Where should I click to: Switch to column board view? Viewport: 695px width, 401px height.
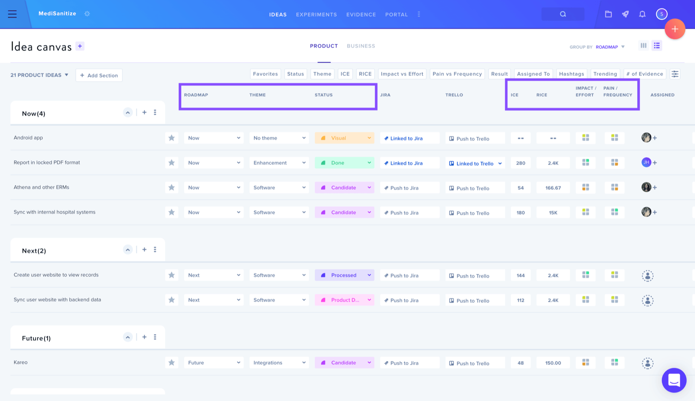point(643,45)
